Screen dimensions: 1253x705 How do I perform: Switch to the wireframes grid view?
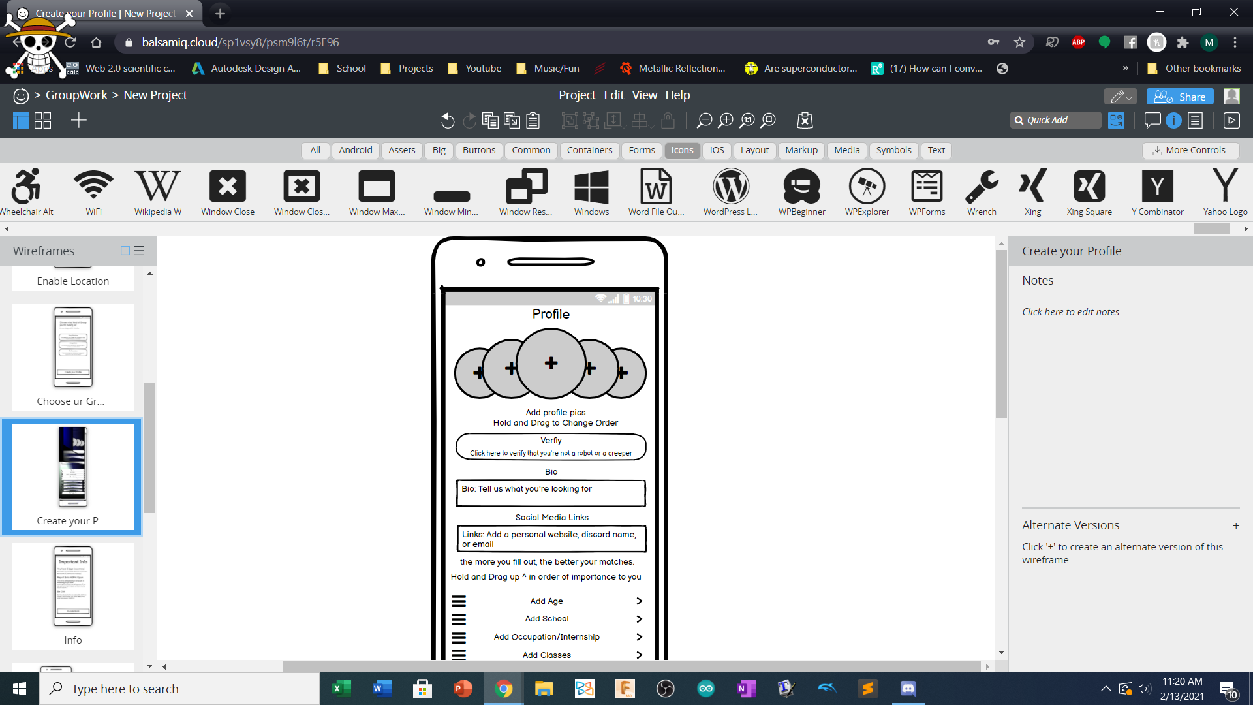[x=43, y=121]
